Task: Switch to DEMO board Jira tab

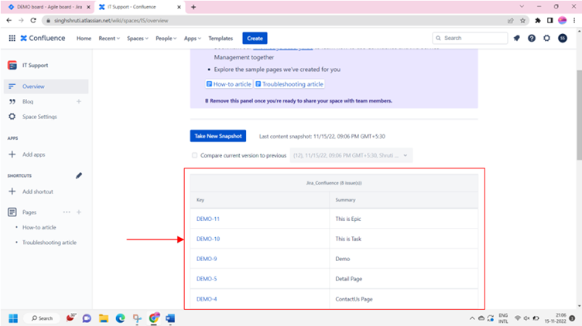Action: point(50,7)
